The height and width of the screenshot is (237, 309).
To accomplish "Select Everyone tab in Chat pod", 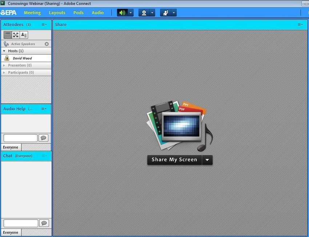I will pos(11,233).
